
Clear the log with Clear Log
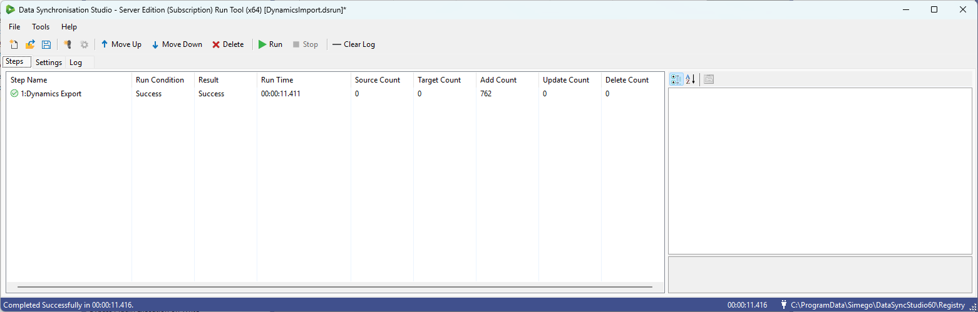(x=354, y=44)
